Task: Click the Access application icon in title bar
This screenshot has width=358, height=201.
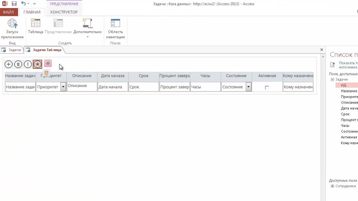Action: 5,4
